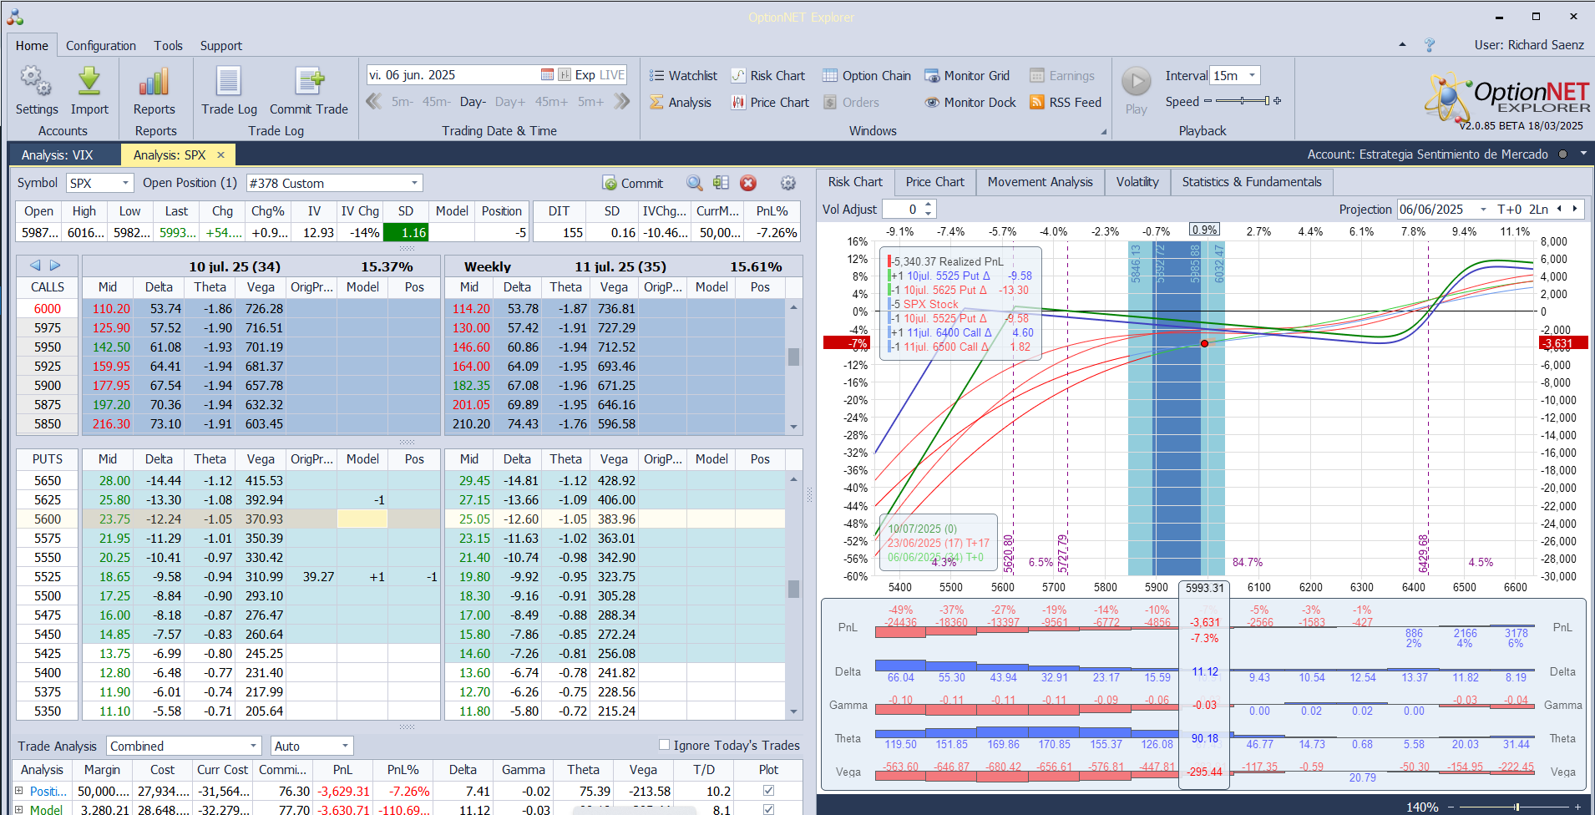Click the Day- time step button
The image size is (1595, 815).
pos(473,102)
